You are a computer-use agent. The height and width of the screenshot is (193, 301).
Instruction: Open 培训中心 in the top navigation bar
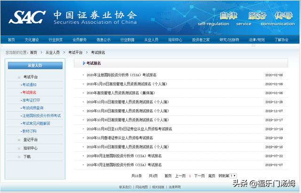(175, 40)
